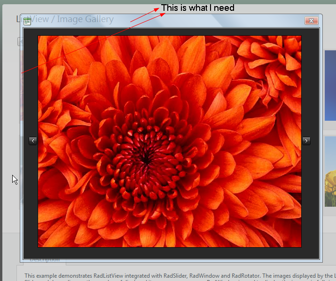Click the description text mentioning RadListView

pyautogui.click(x=180, y=275)
